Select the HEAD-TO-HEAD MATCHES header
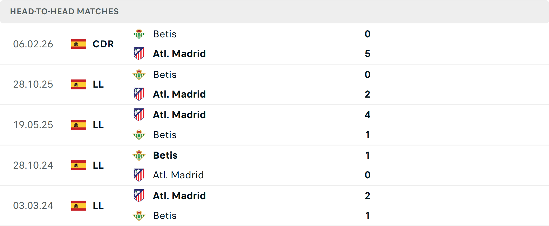 click(64, 12)
